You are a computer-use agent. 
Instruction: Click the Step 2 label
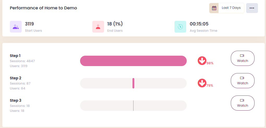click(x=15, y=78)
